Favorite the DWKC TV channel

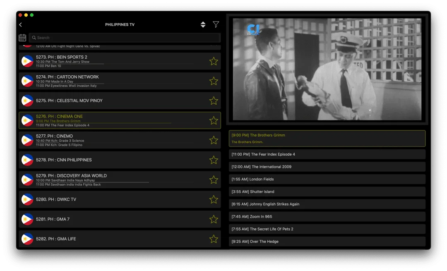(x=214, y=199)
